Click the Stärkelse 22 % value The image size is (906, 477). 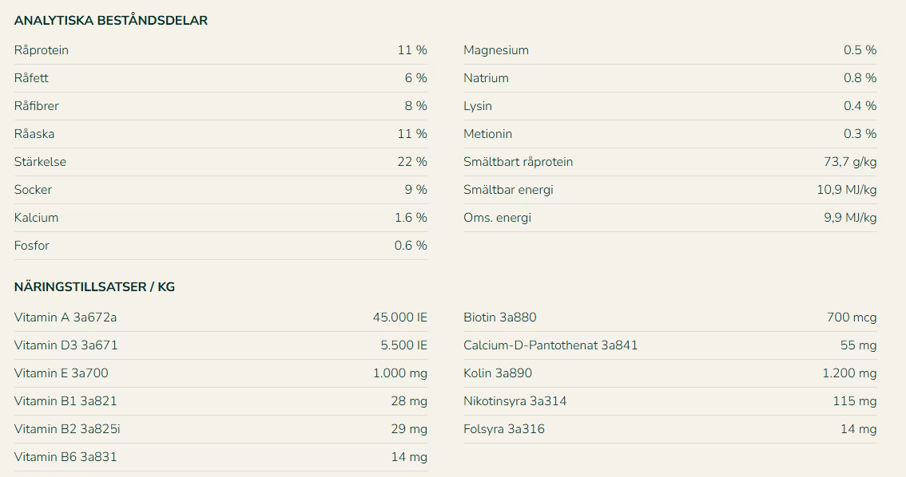(x=412, y=162)
